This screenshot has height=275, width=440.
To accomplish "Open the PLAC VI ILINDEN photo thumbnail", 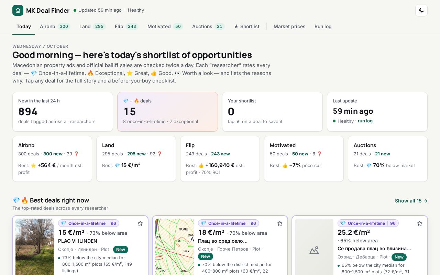I will coord(35,247).
